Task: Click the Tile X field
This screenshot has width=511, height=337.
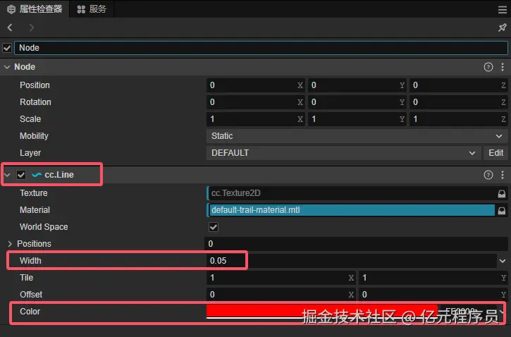Action: (281, 278)
